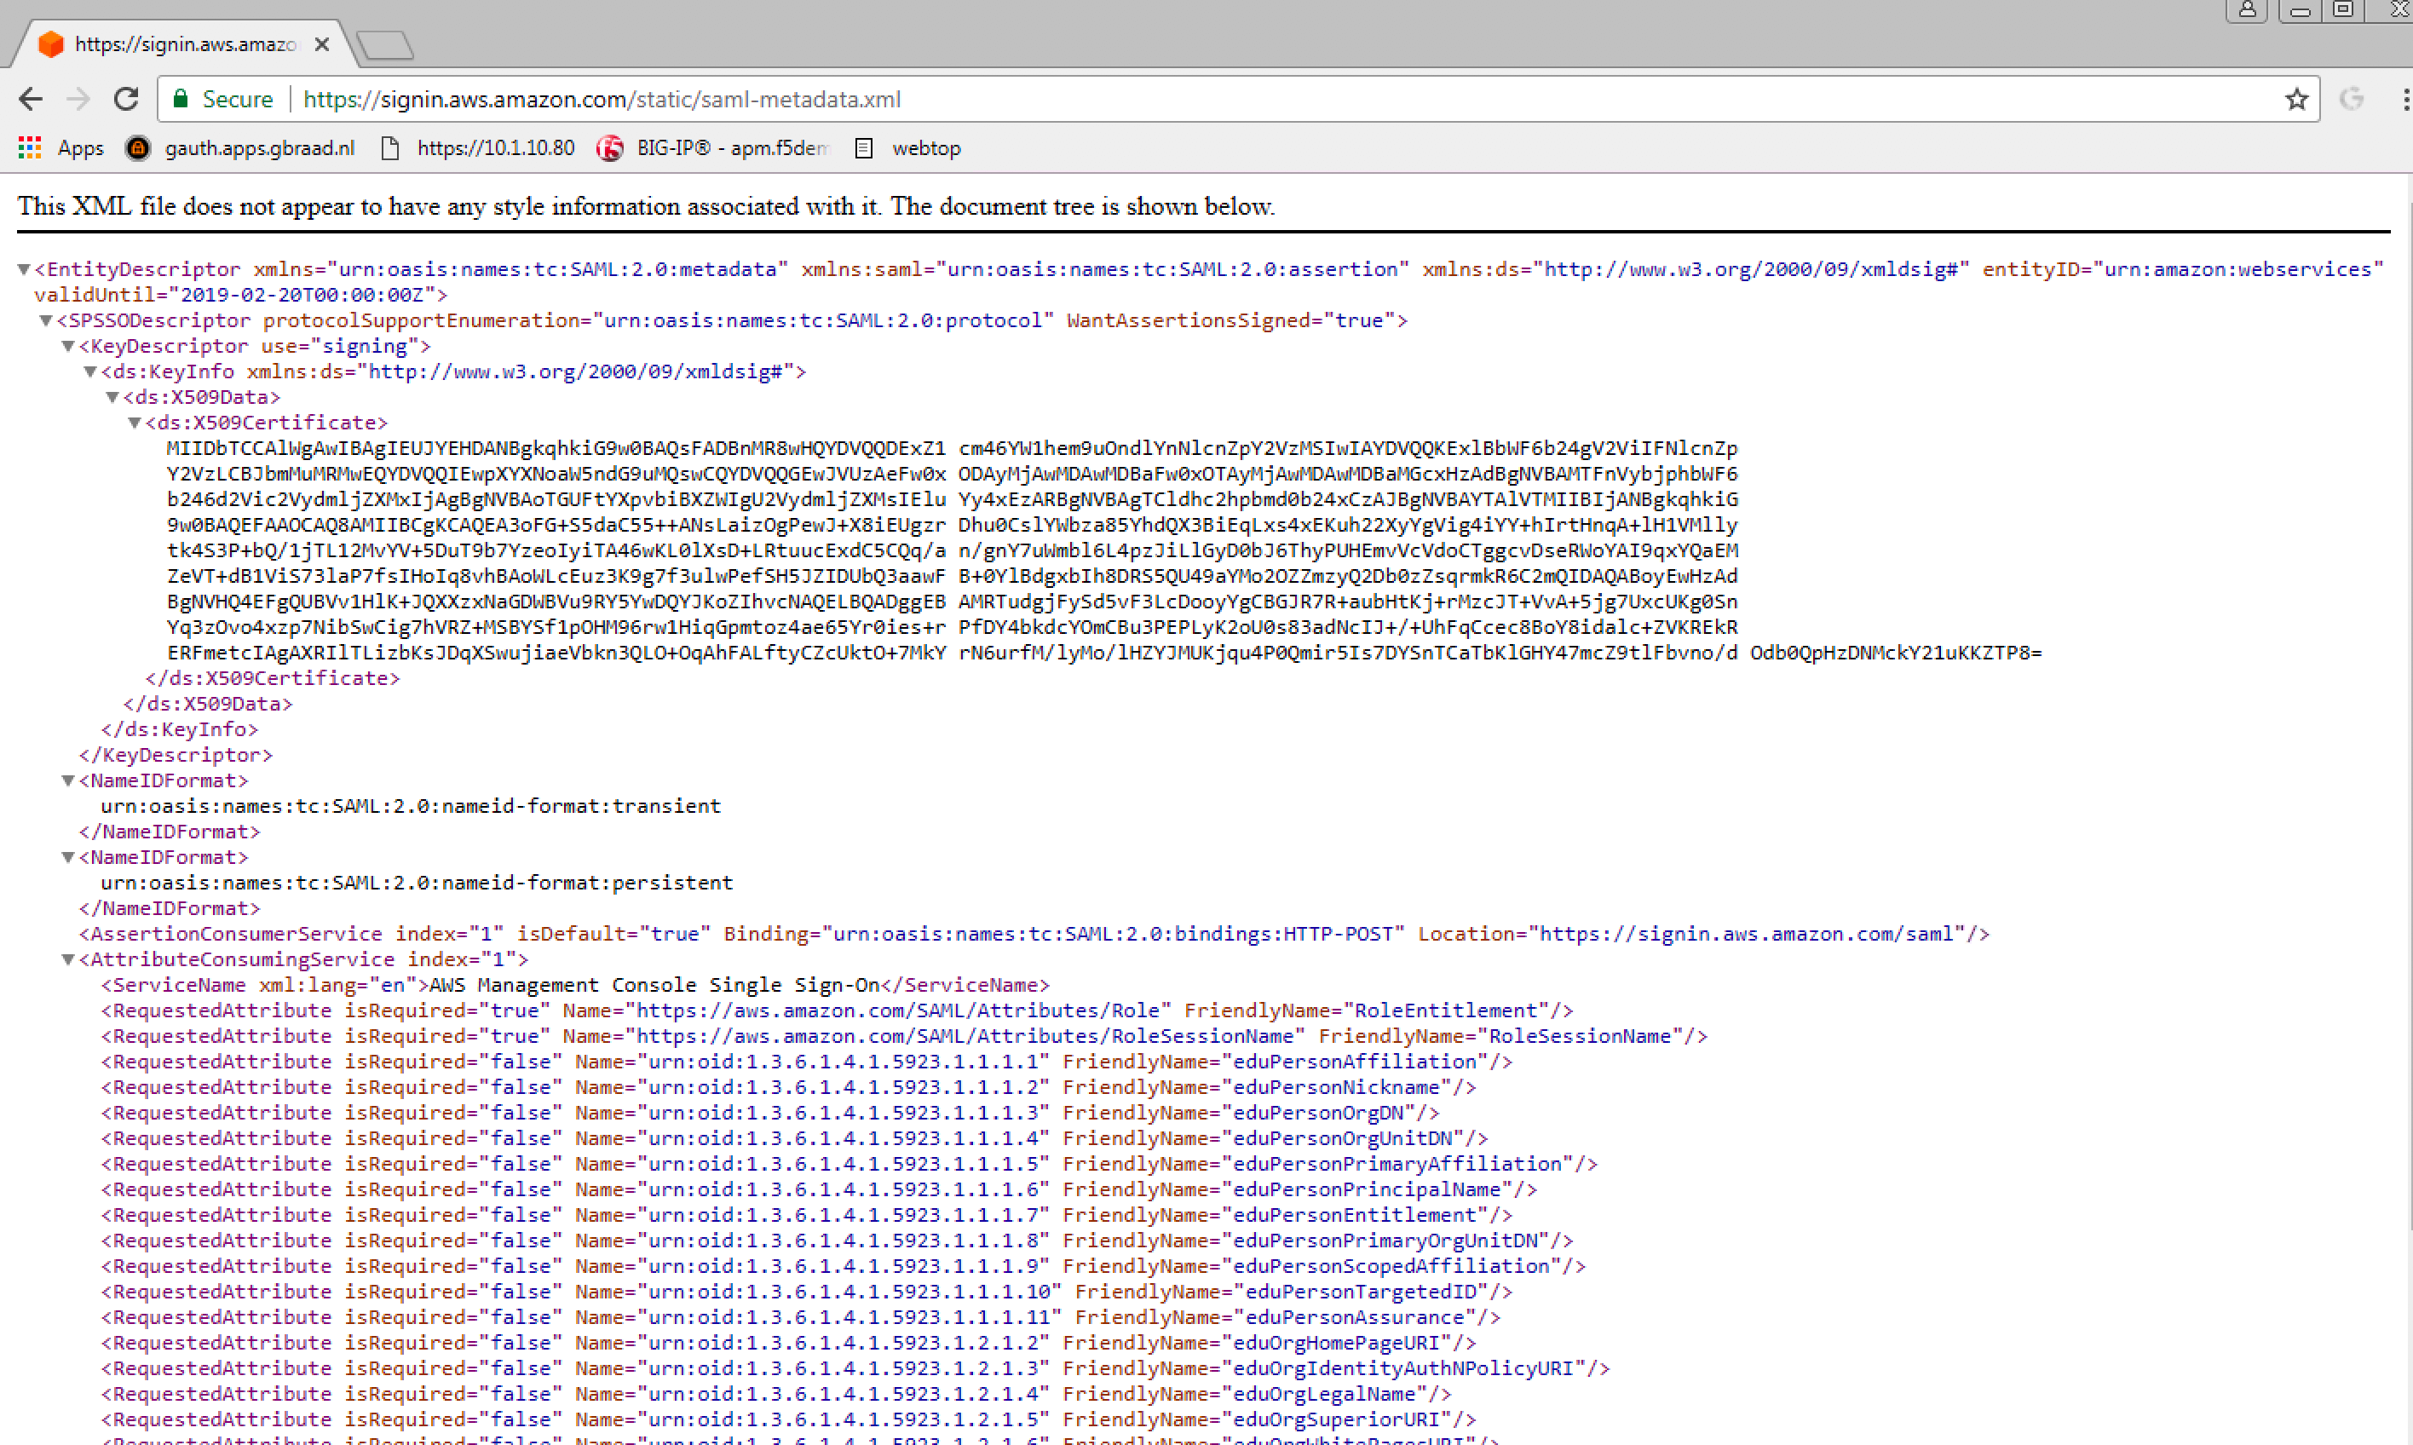2413x1445 pixels.
Task: Click the AssertionConsumerService element line
Action: click(x=1034, y=934)
